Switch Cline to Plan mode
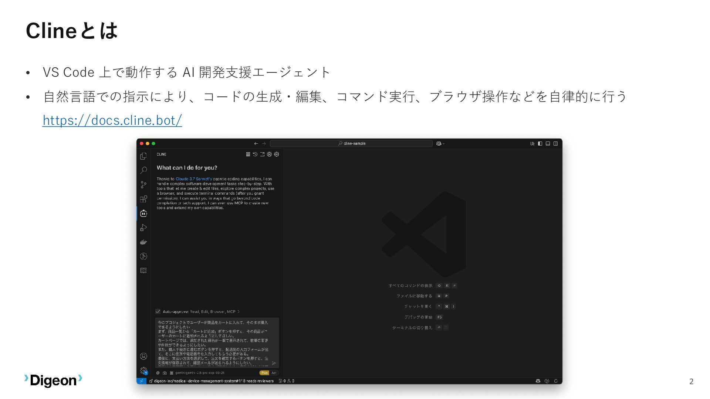Screen dimensions: 710x399 point(264,373)
